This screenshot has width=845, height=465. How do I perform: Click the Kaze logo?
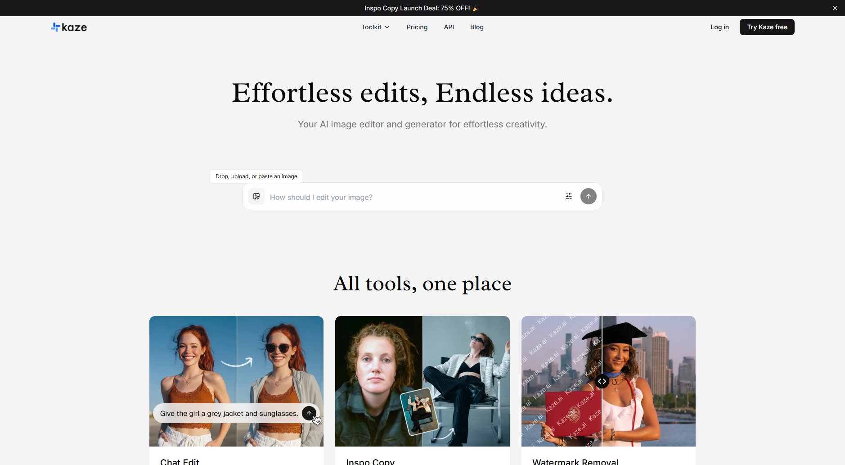tap(69, 27)
